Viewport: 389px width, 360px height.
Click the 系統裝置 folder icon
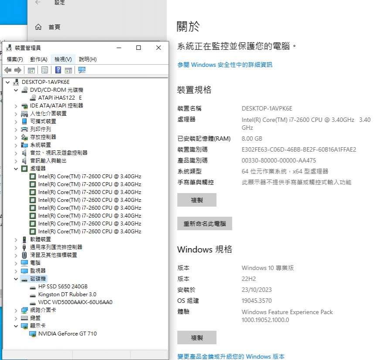click(24, 145)
